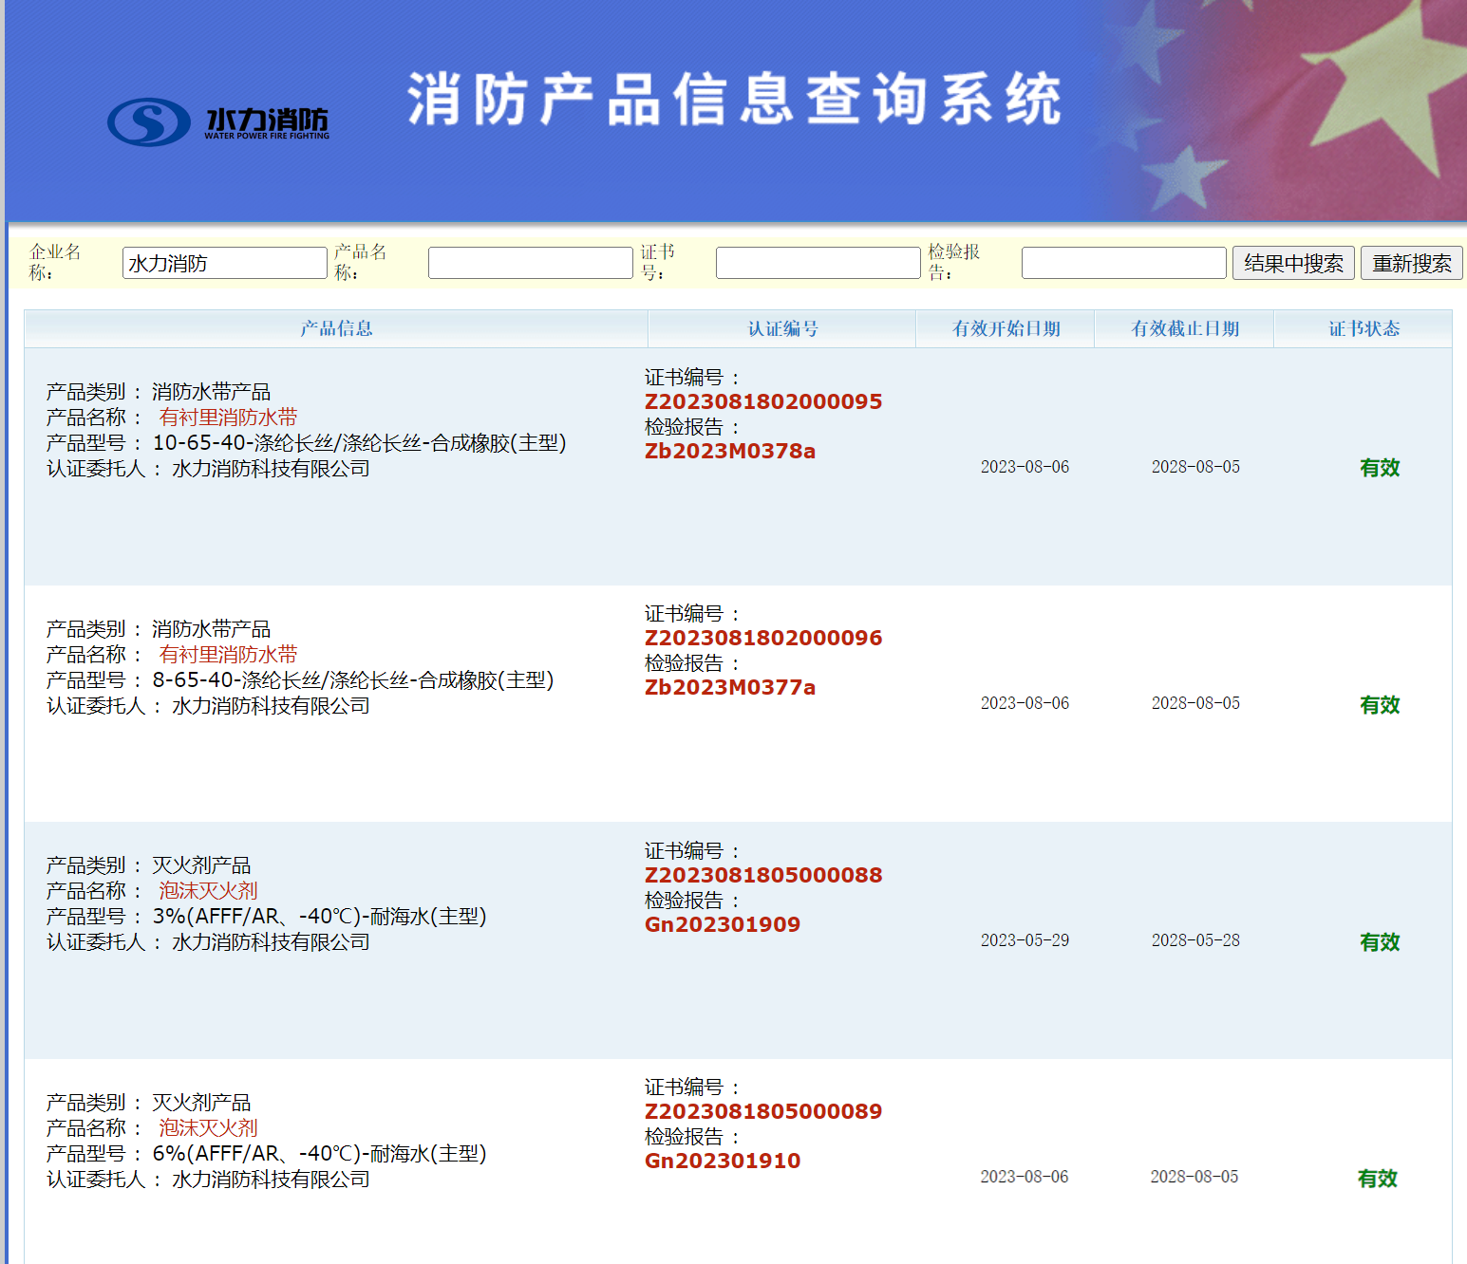The image size is (1467, 1264).
Task: Click the 有效开始日期 column header
Action: click(1006, 328)
